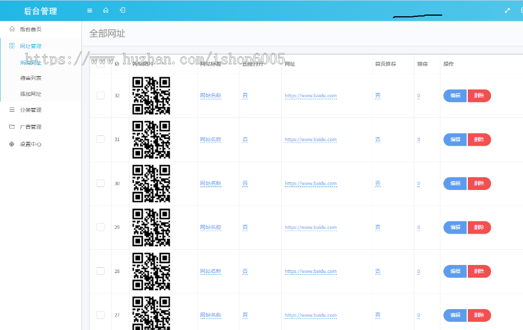Tick the checkbox for row ID 28
523x330 pixels.
(101, 271)
